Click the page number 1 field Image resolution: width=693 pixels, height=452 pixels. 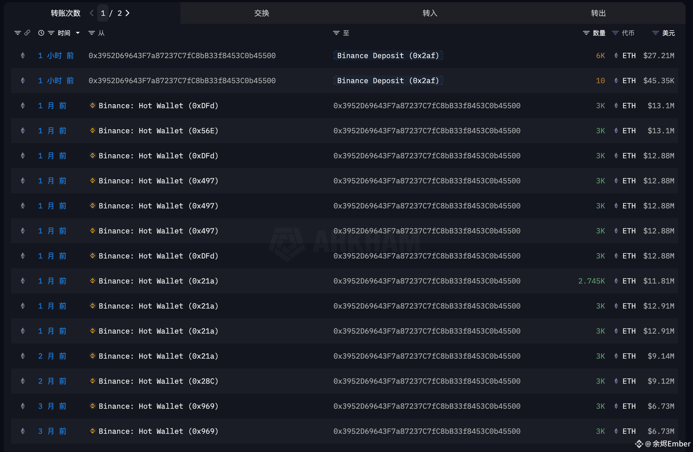(103, 13)
